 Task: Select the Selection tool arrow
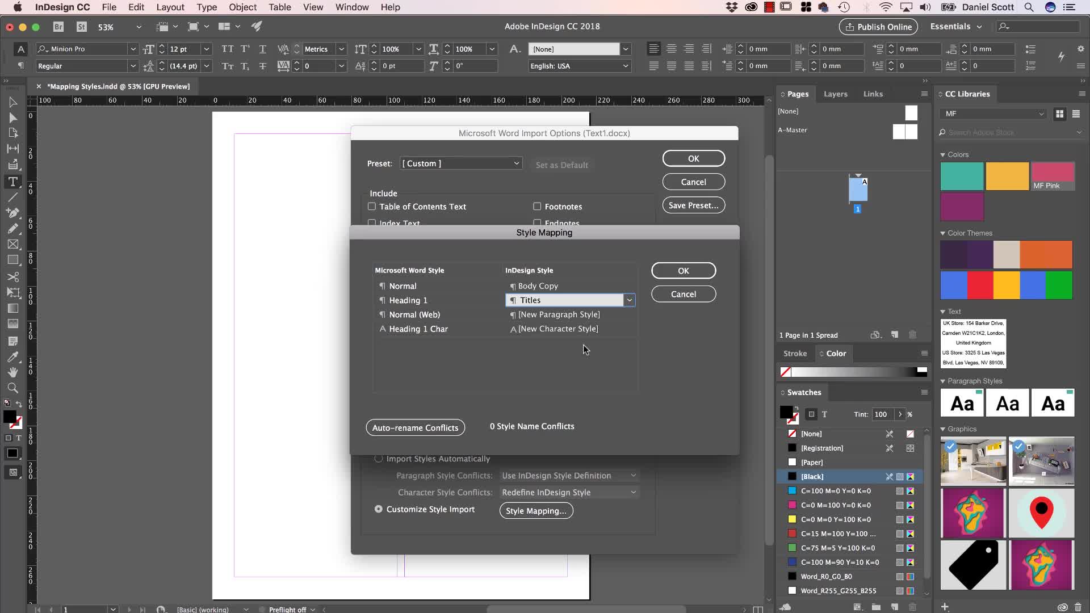(12, 102)
